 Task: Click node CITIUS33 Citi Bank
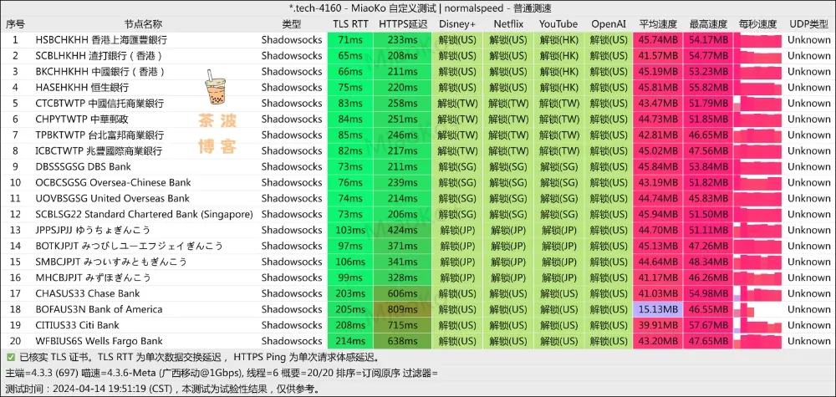click(x=77, y=326)
